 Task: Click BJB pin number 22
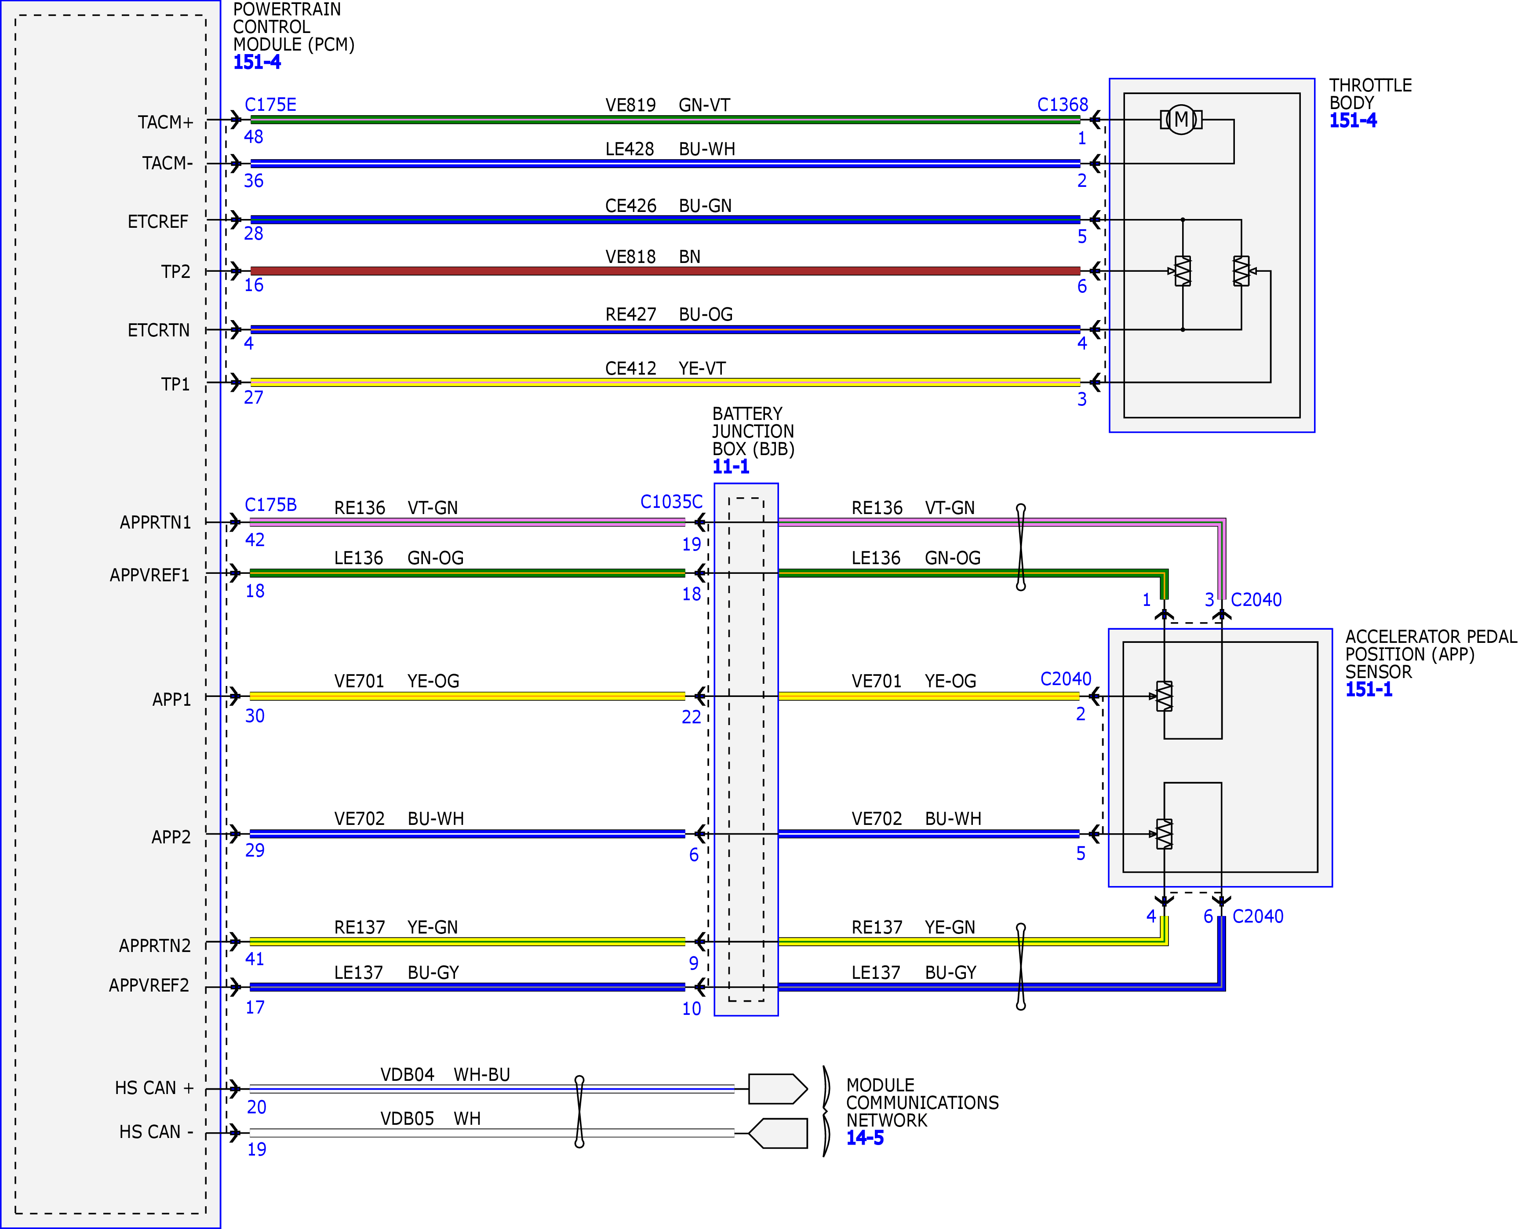(691, 717)
